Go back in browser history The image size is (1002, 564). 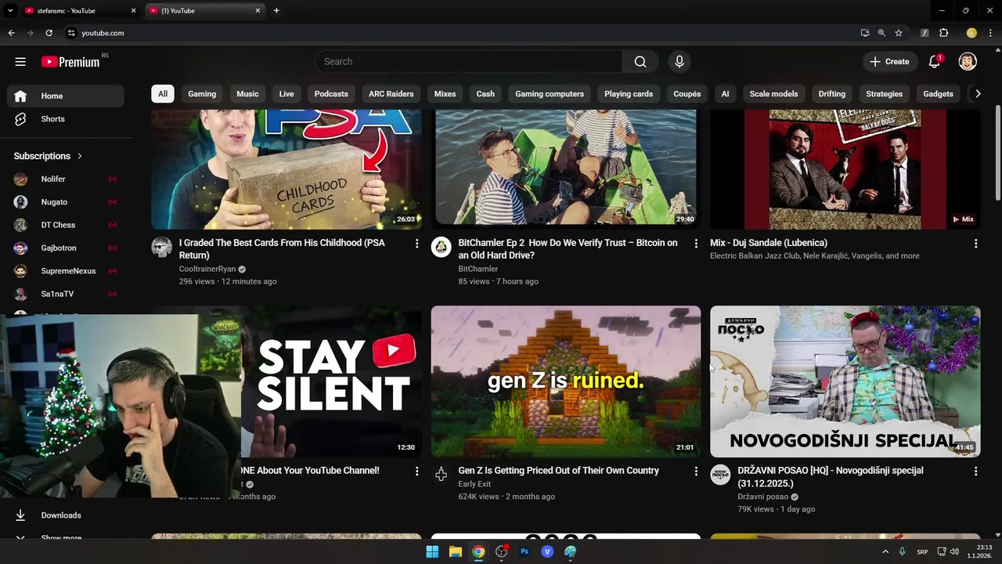point(11,33)
